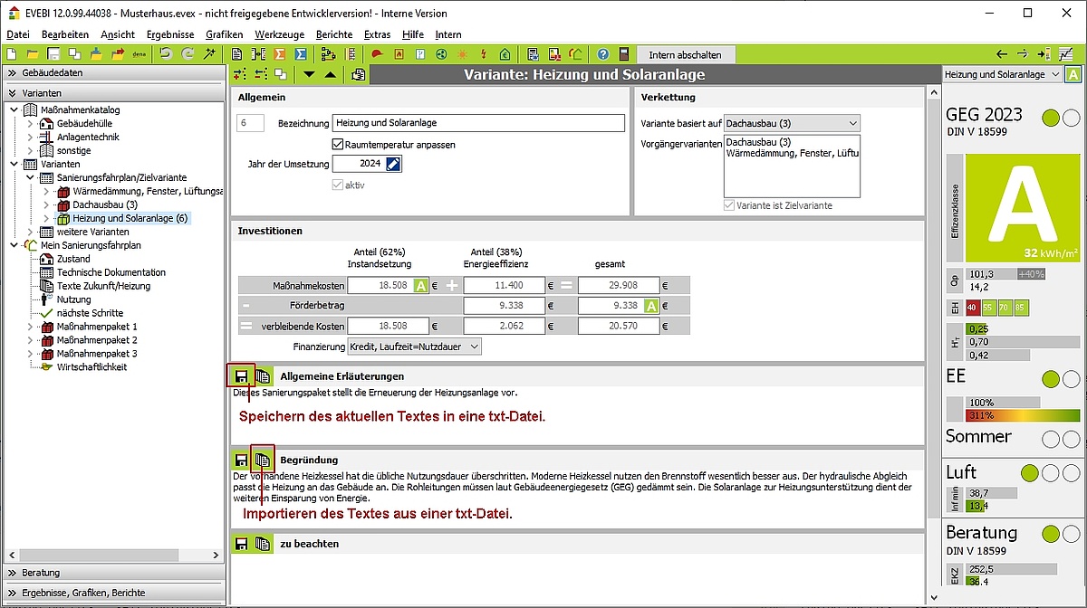Click the first green Beratung indicator circle
The height and width of the screenshot is (608, 1087).
click(1051, 534)
